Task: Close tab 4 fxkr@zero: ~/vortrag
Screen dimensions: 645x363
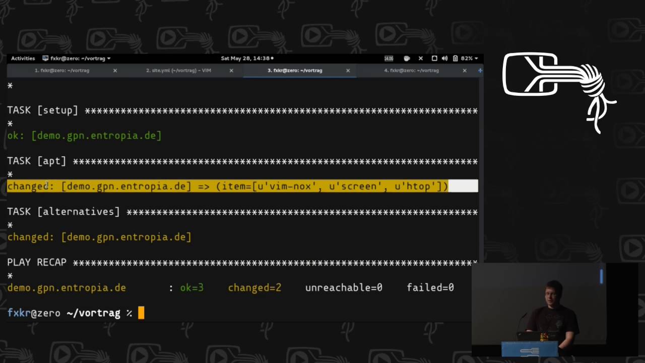Action: 465,71
